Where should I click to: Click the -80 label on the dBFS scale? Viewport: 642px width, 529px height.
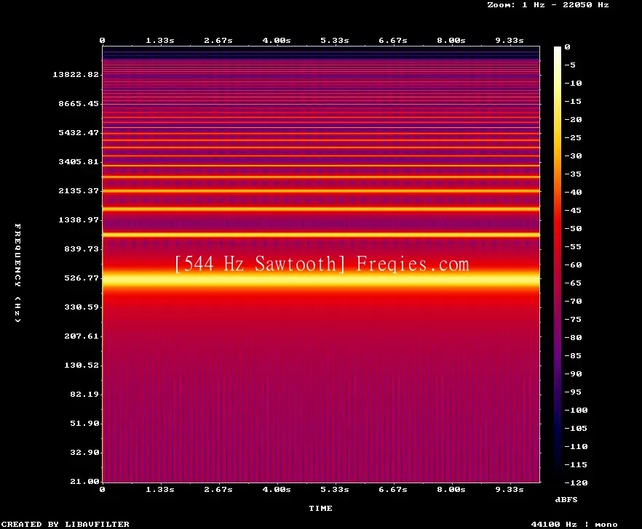[574, 337]
